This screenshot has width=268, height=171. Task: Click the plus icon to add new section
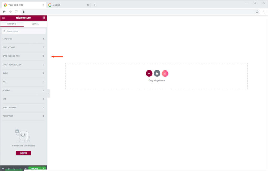click(x=149, y=74)
